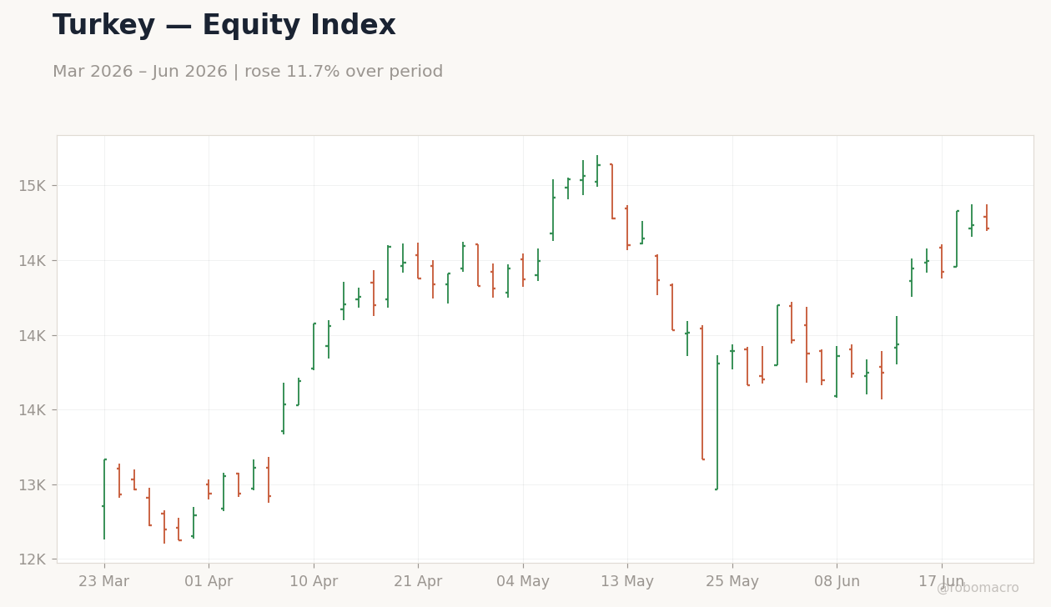Viewport: 1051px width, 607px height.
Task: Select the last red bar on the chart
Action: (987, 218)
